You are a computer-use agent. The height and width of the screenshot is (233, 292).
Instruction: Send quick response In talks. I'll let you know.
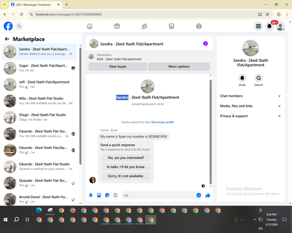point(126,167)
